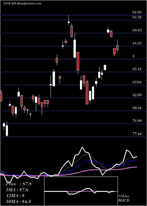
Task: Click the <<Live MACD label
Action: click(124, 198)
